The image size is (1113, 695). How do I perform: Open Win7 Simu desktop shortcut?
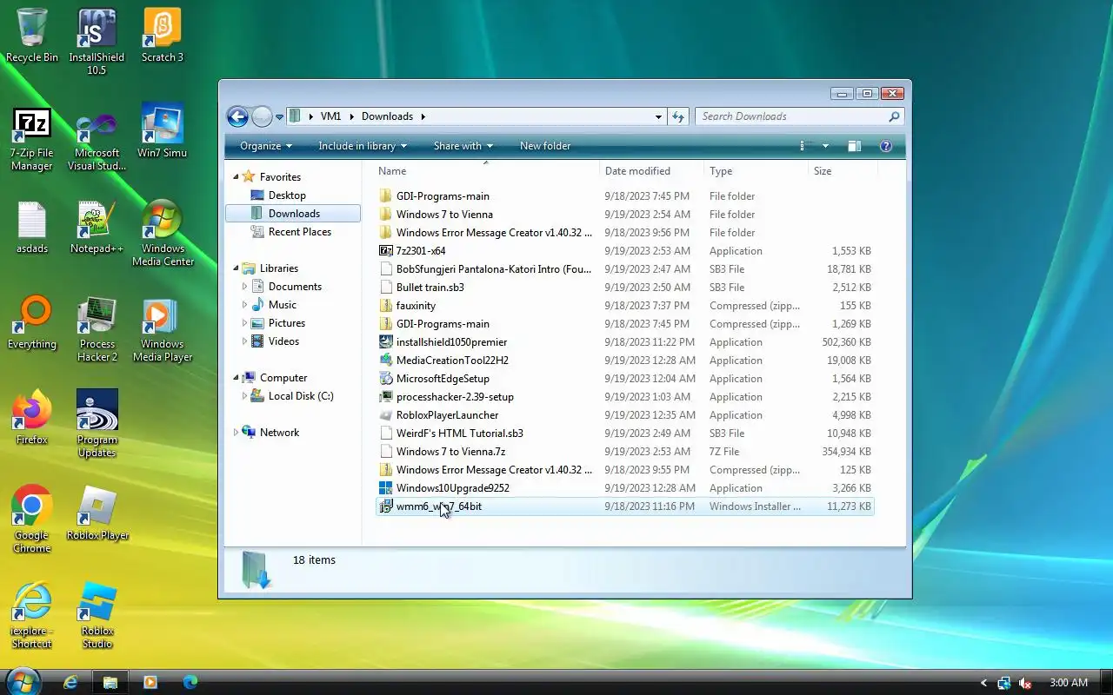[163, 132]
